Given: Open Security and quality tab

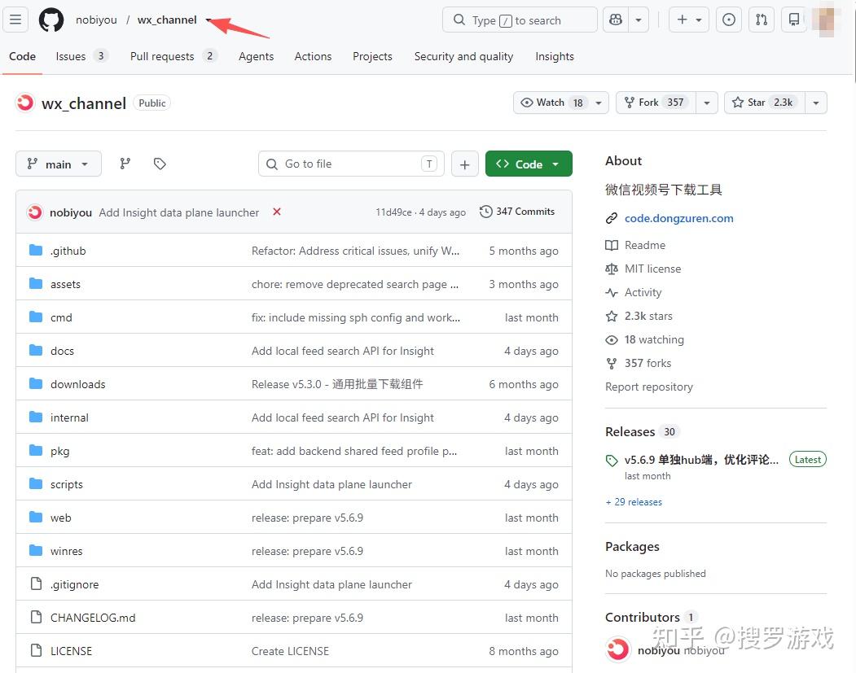Looking at the screenshot, I should (463, 56).
